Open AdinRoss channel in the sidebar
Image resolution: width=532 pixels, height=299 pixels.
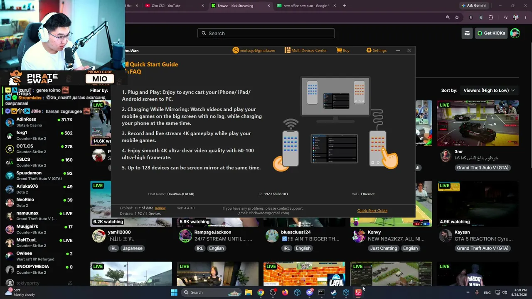pos(39,122)
